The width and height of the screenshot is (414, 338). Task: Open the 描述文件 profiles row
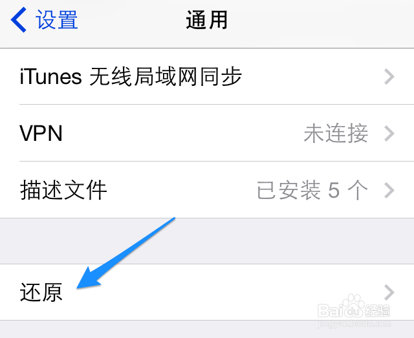(x=207, y=190)
